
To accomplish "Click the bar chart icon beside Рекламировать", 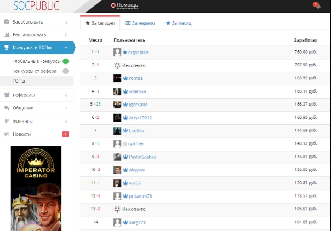I will [7, 34].
